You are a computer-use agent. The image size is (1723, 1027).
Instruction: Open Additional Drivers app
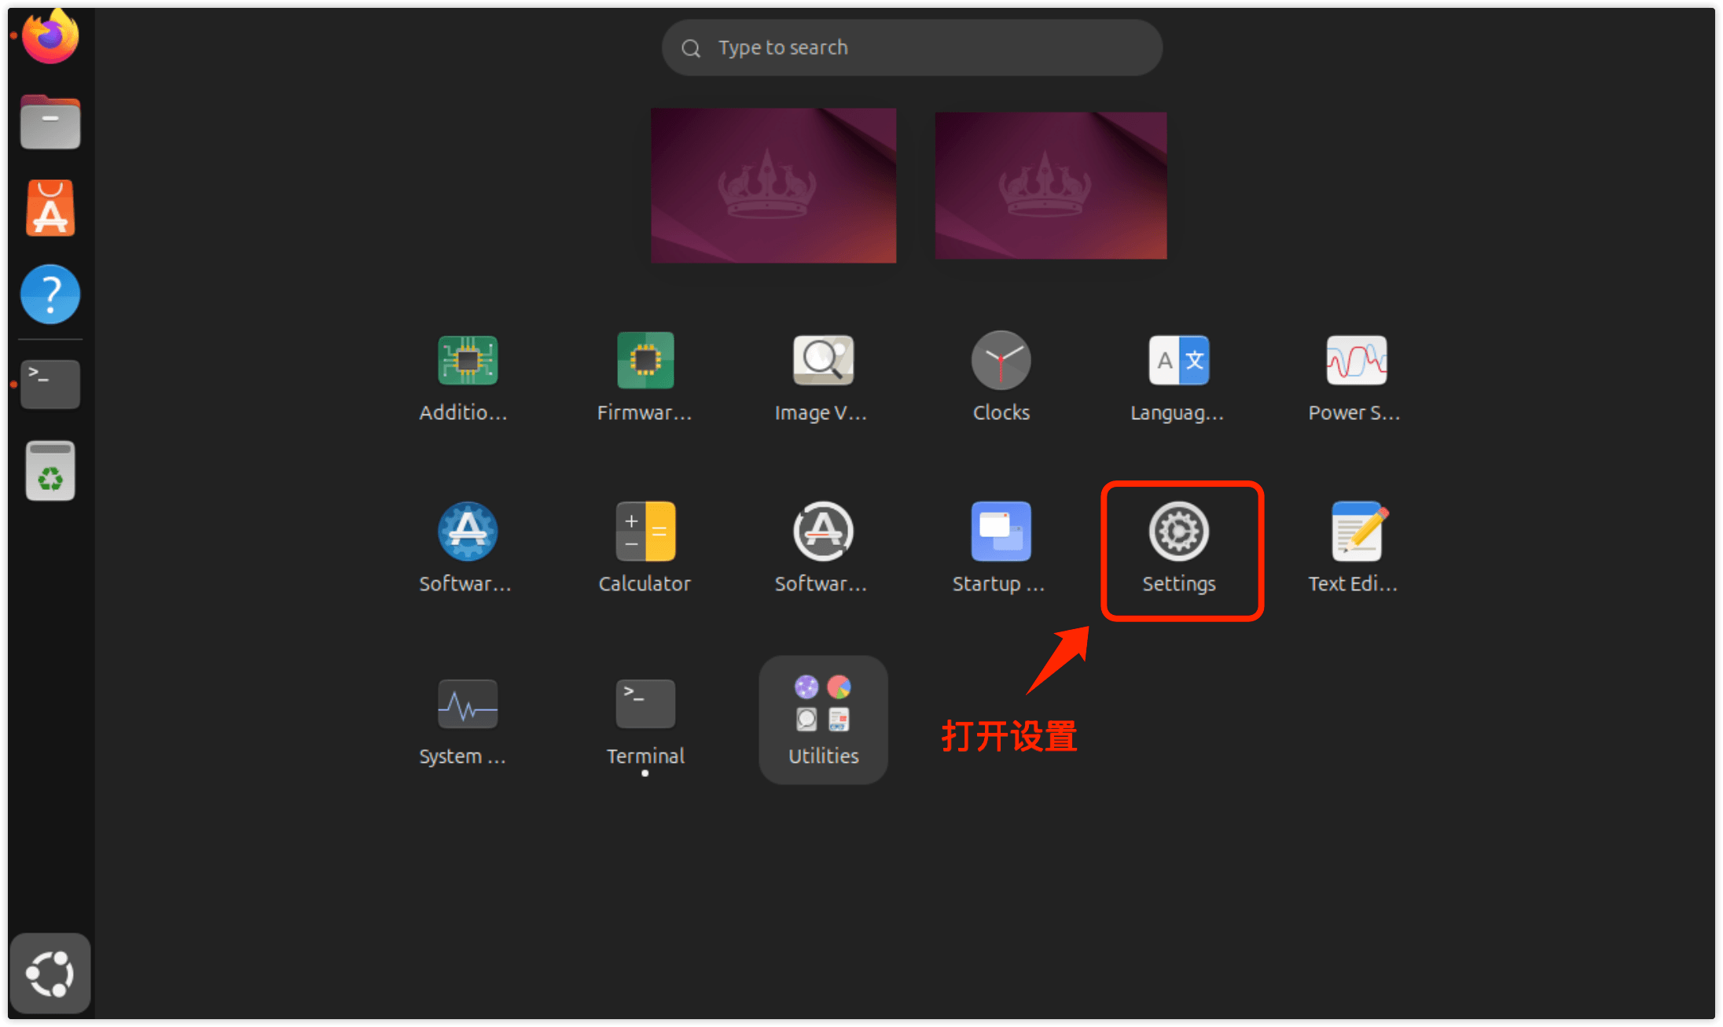tap(467, 361)
